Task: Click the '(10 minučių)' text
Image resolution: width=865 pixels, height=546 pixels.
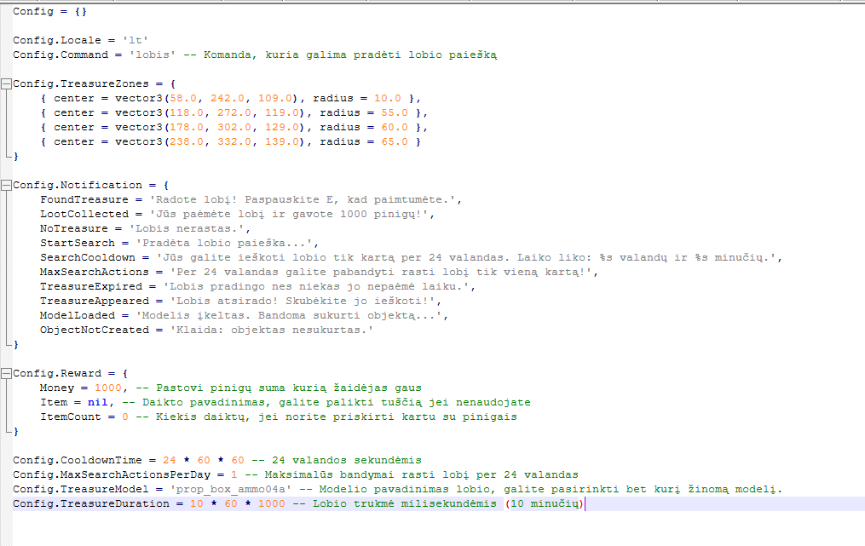Action: click(x=545, y=503)
